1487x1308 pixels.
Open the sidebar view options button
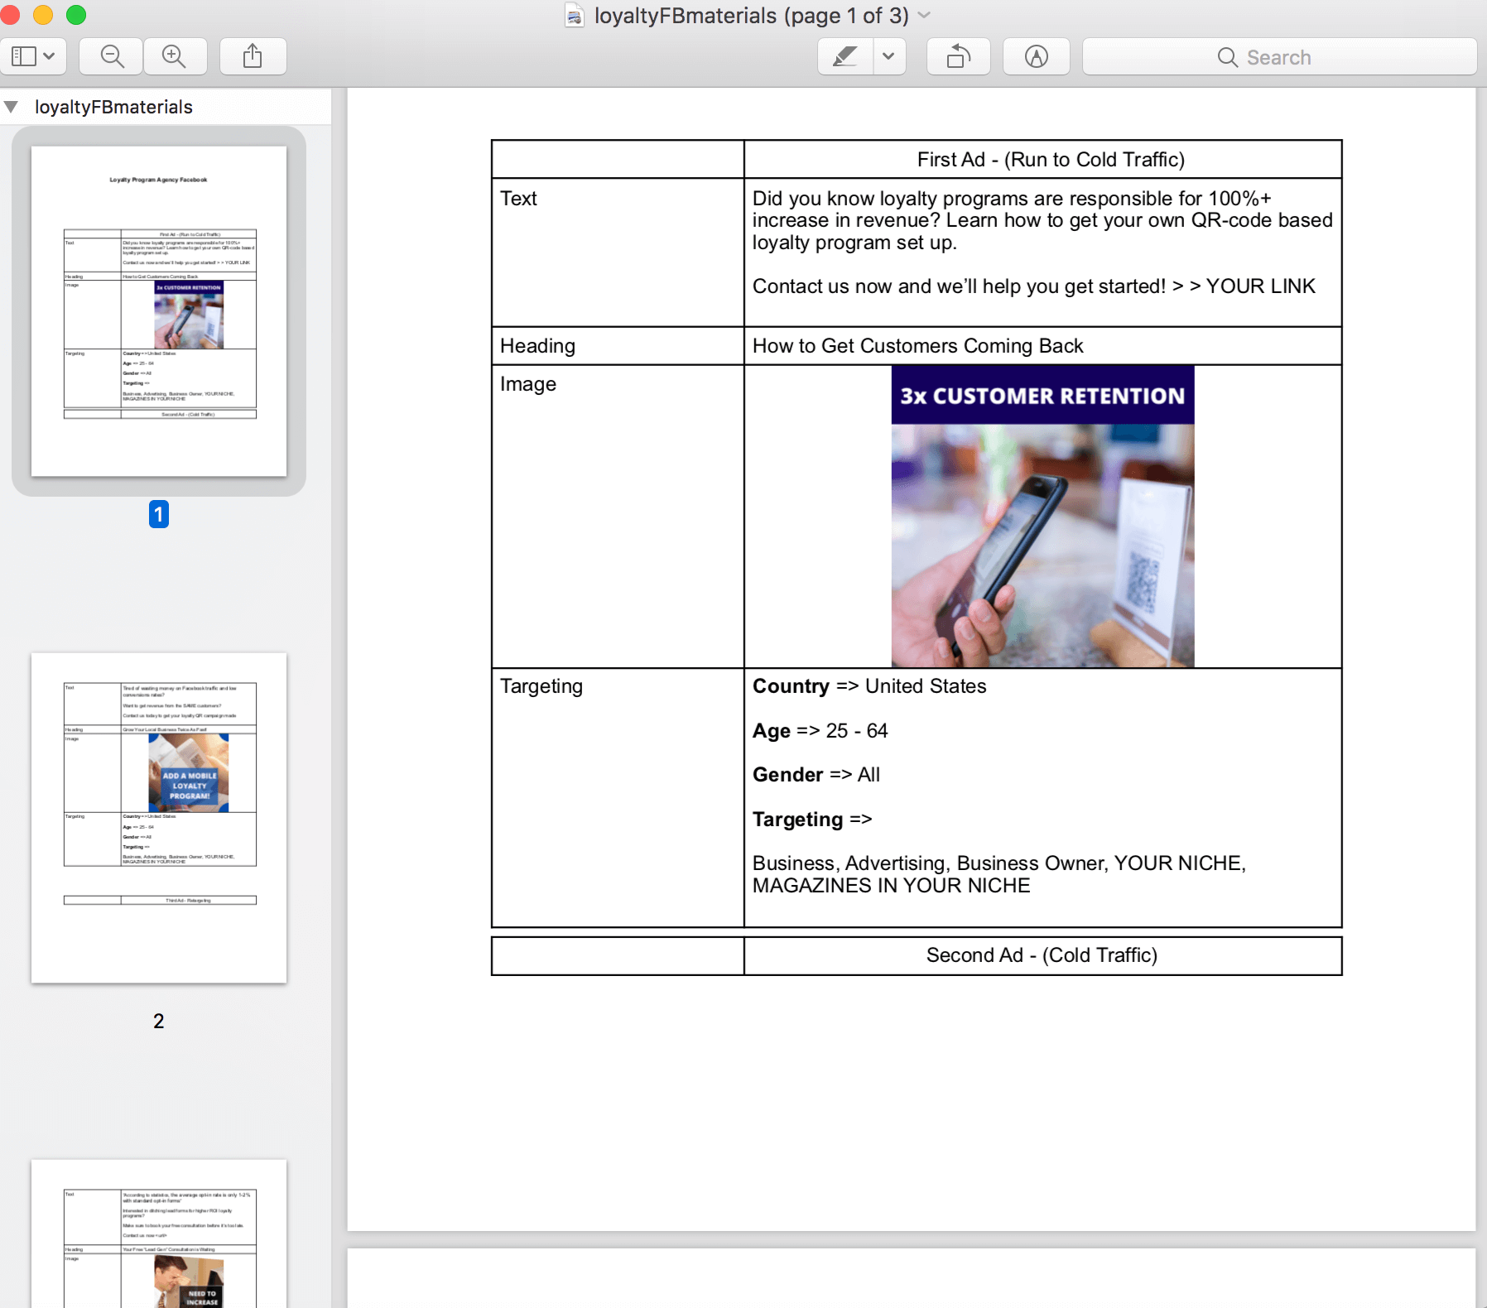click(34, 56)
